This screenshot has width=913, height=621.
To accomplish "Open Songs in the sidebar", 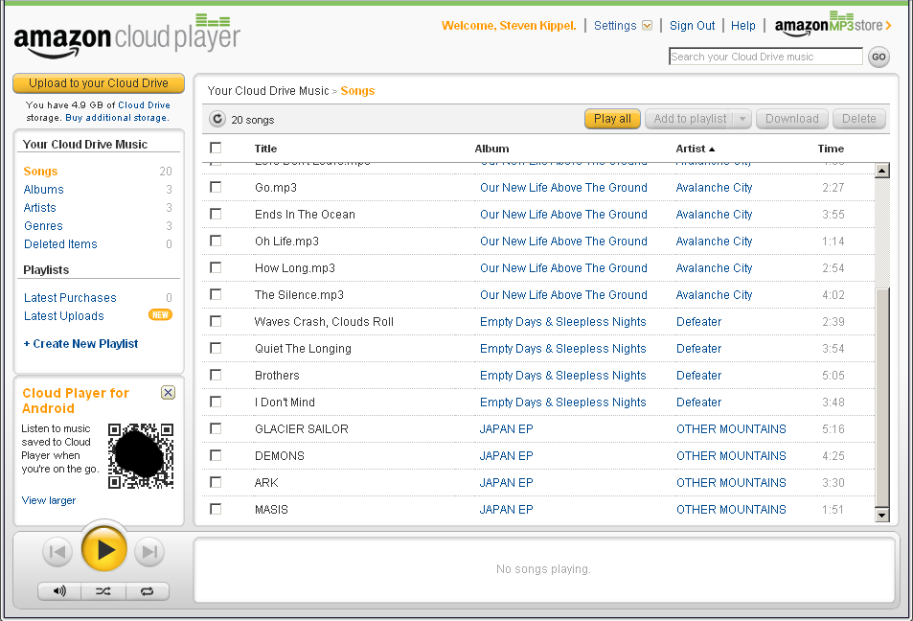I will (x=40, y=171).
